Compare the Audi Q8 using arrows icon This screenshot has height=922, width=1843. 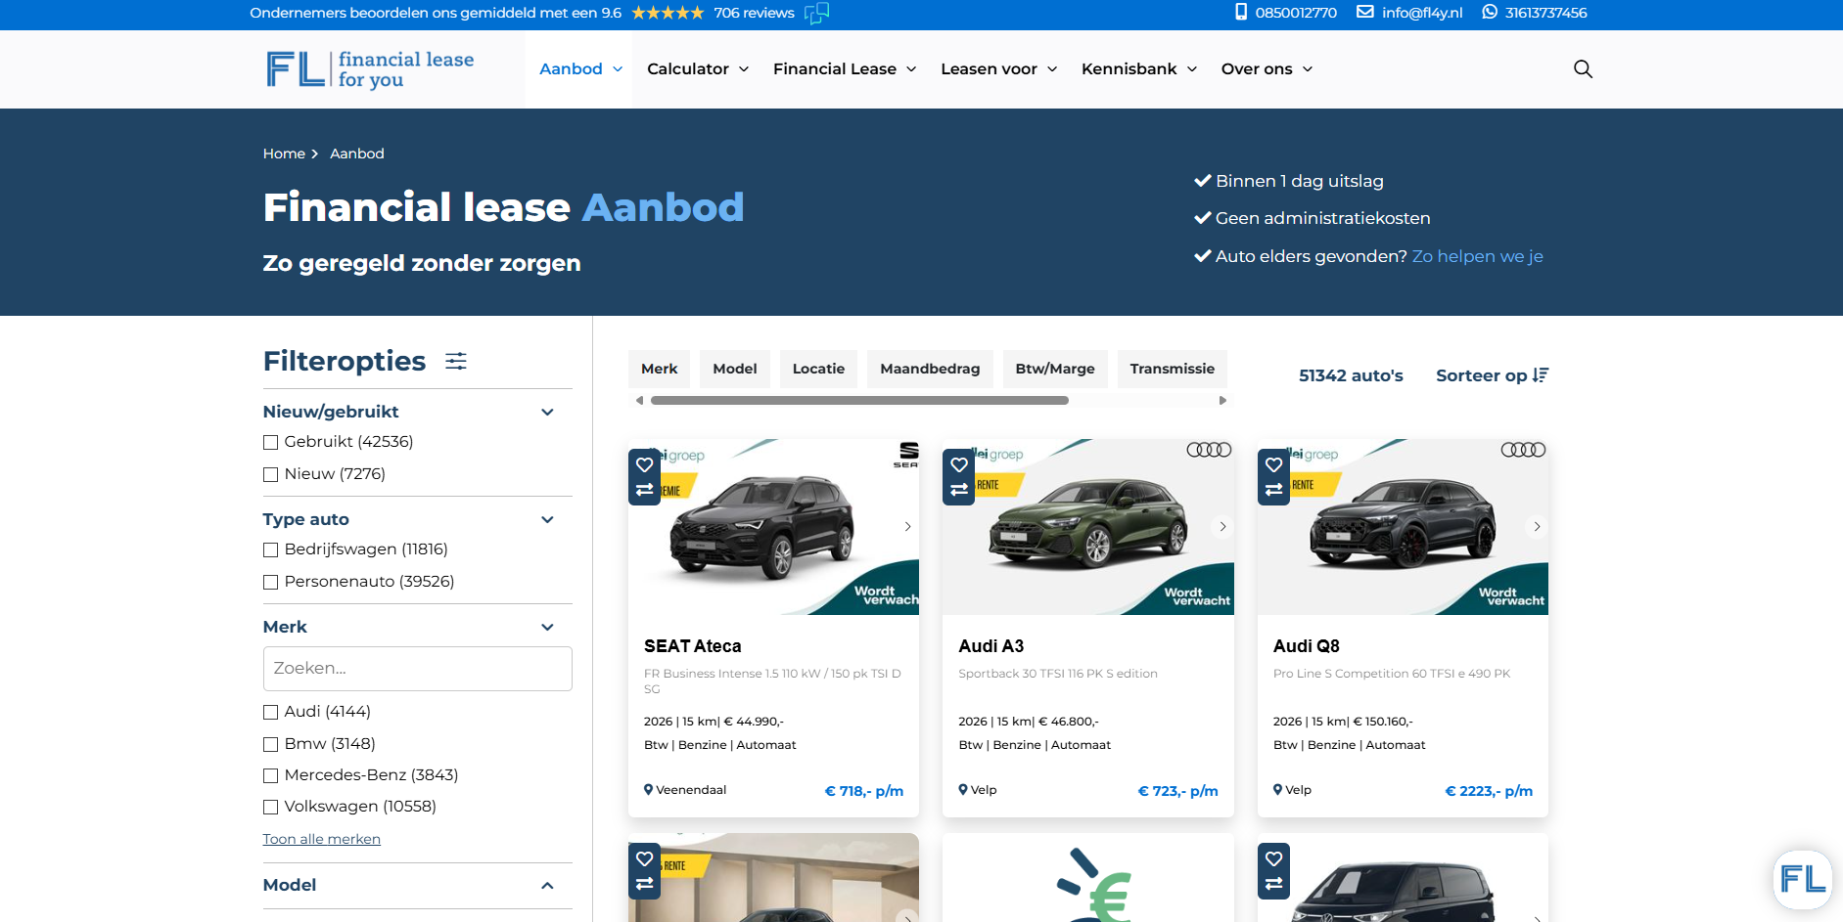pyautogui.click(x=1273, y=490)
